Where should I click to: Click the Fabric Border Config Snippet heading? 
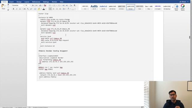[x=53, y=51]
